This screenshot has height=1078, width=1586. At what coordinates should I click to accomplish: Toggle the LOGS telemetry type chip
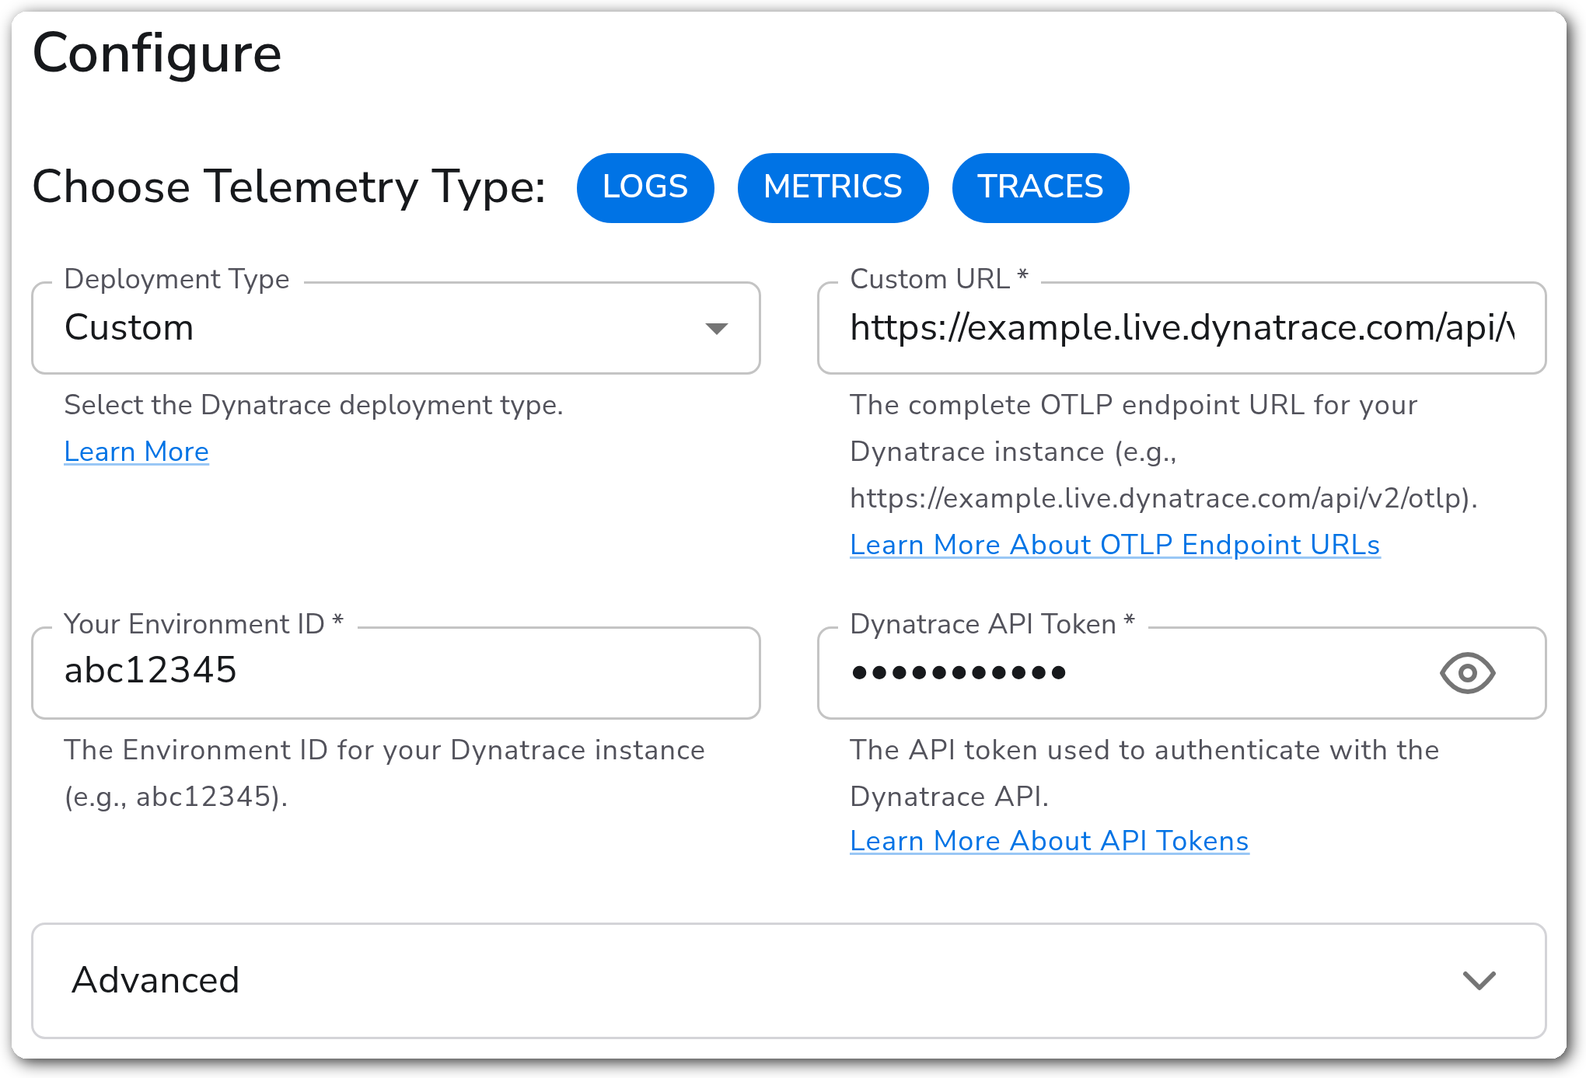[x=645, y=187]
